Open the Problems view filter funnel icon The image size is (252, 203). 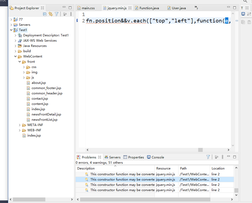tap(208, 157)
